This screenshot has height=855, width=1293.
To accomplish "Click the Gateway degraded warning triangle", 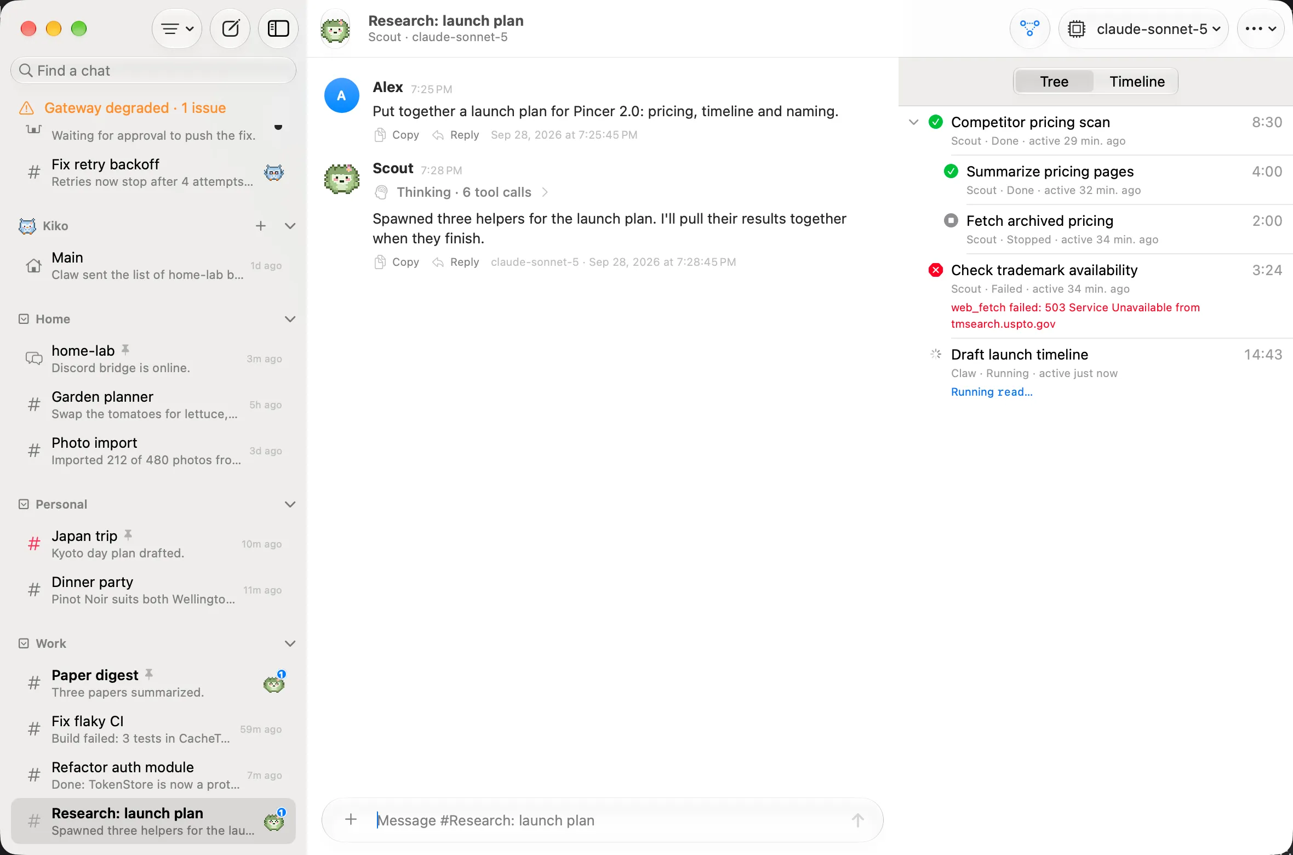I will 26,108.
